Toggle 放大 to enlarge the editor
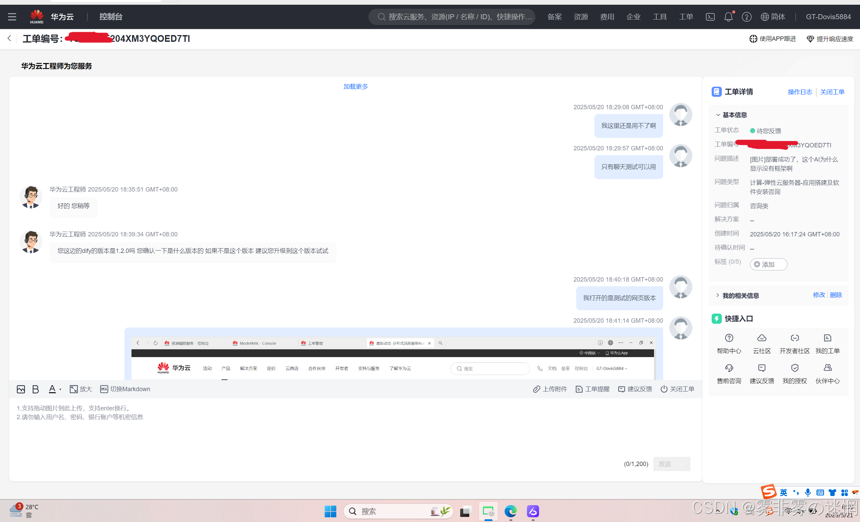This screenshot has height=522, width=860. 81,389
